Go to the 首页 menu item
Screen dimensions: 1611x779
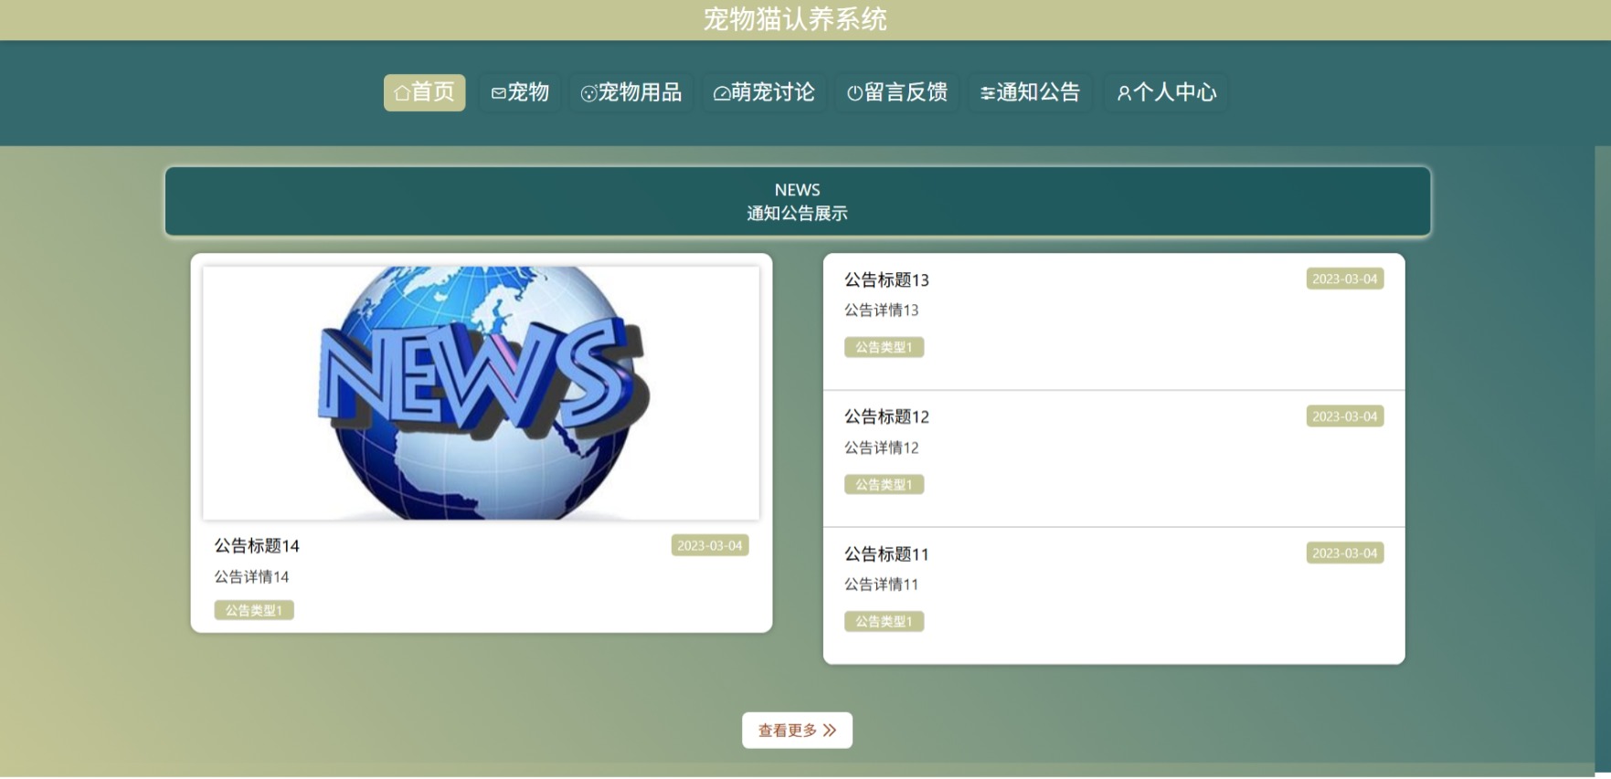pos(424,92)
